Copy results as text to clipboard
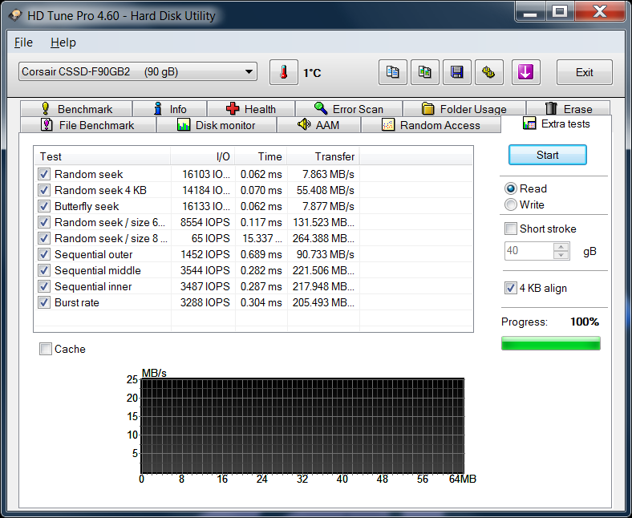632x518 pixels. 393,72
